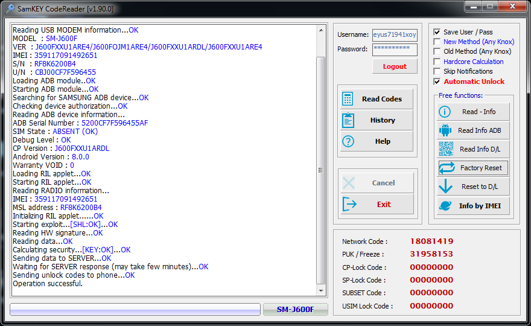The height and width of the screenshot is (326, 531).
Task: Minimize the SamKEY CodeReader window
Action: point(474,7)
